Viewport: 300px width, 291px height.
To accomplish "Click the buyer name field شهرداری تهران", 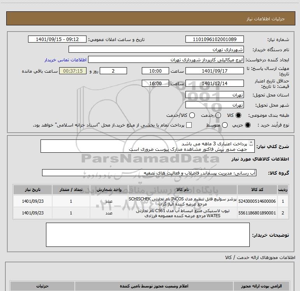I will click(x=156, y=49).
